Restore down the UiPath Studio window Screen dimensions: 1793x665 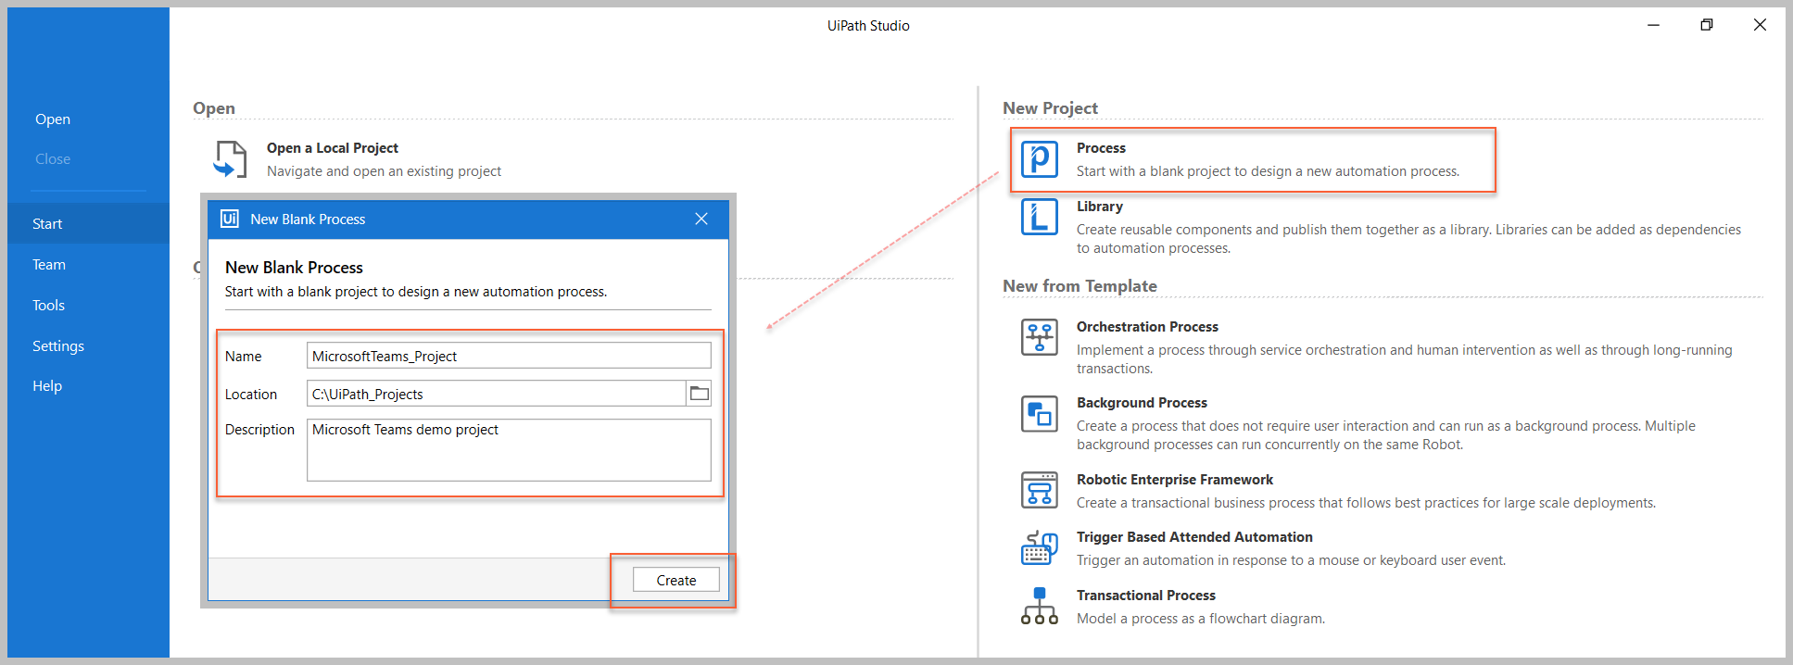coord(1706,25)
